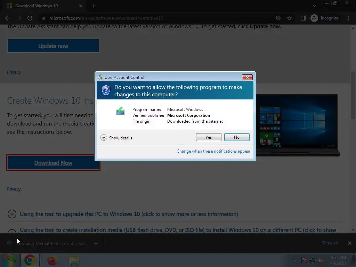Click 'Microsoft Windows' program name text
The width and height of the screenshot is (356, 267).
coord(185,110)
